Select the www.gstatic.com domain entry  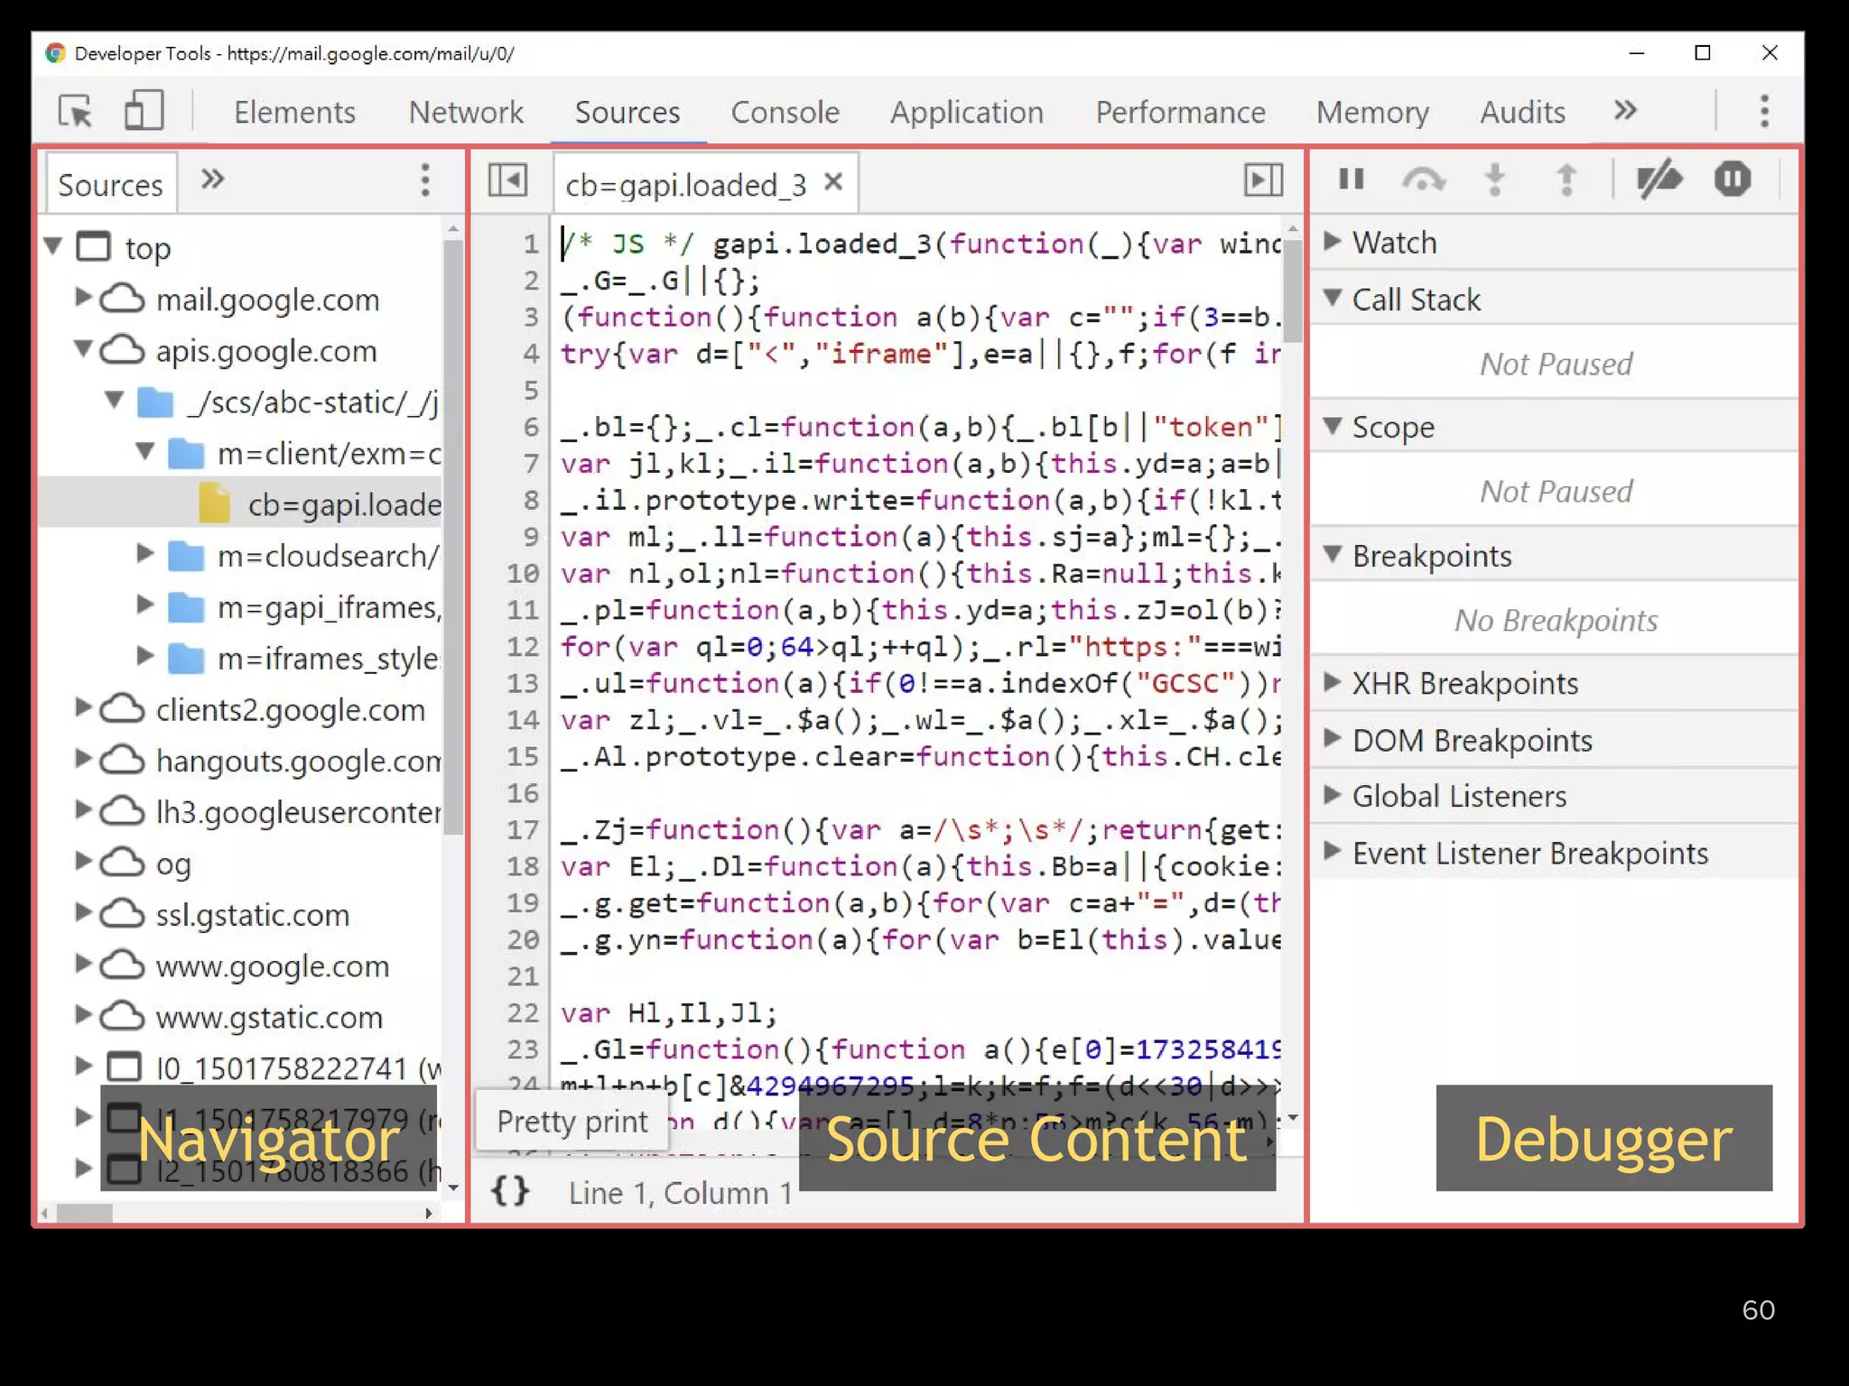(268, 1017)
